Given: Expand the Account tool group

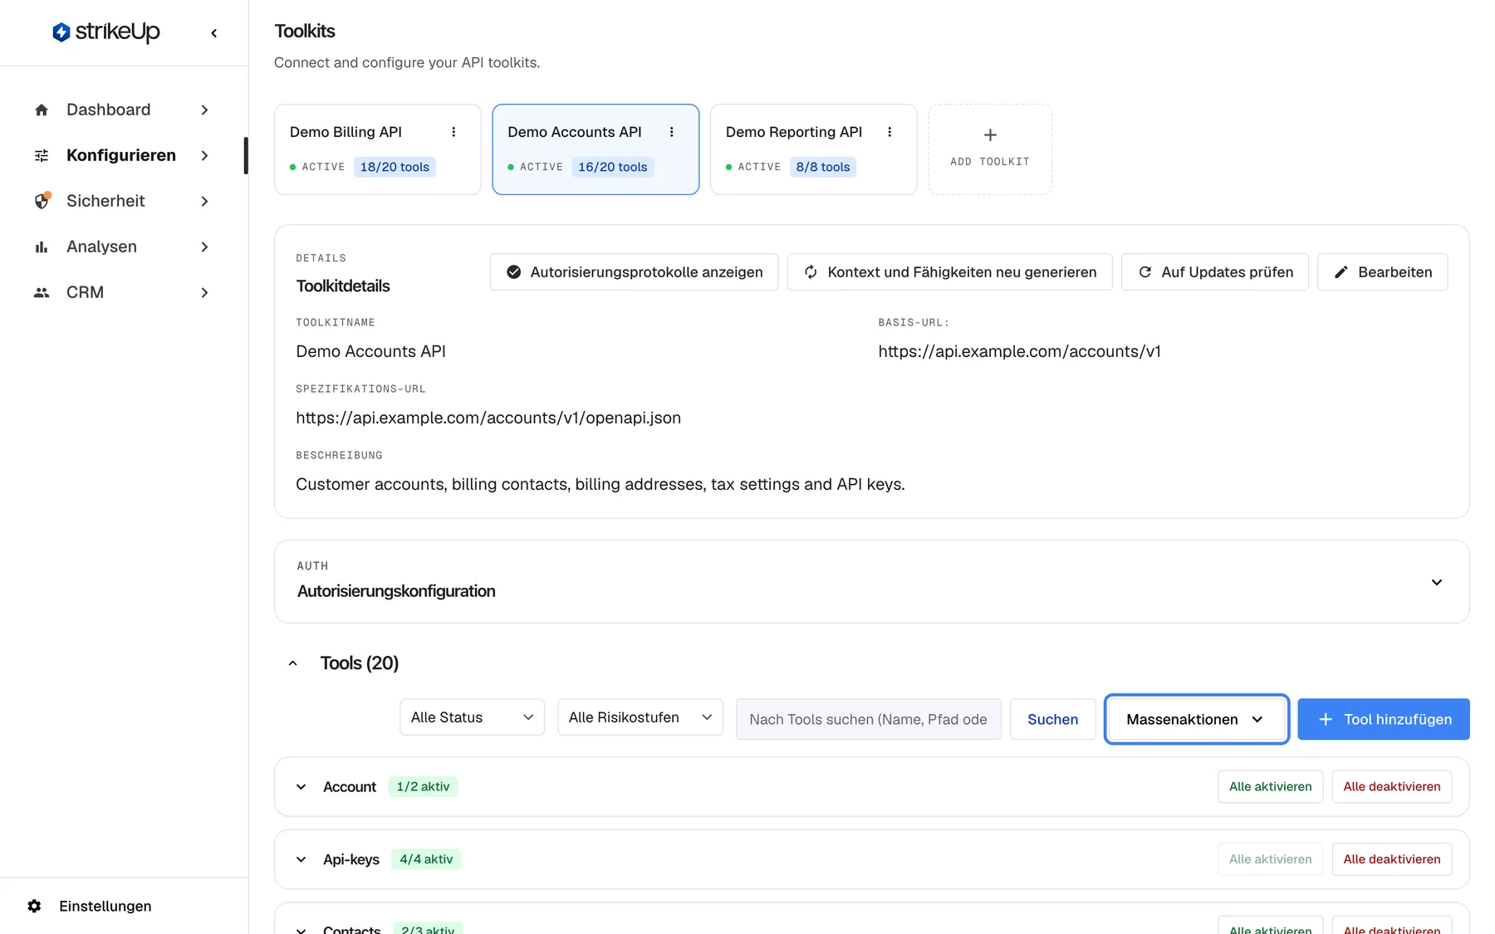Looking at the screenshot, I should tap(301, 787).
